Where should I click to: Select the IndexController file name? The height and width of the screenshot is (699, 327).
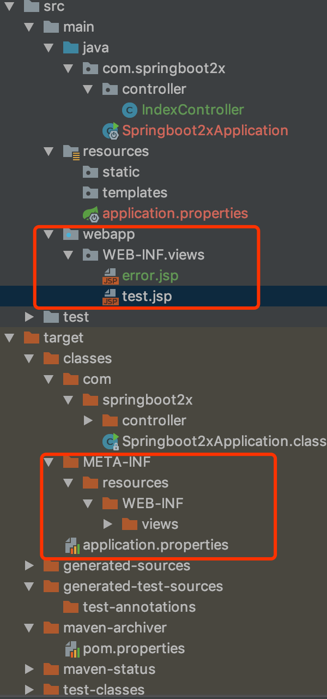[193, 110]
